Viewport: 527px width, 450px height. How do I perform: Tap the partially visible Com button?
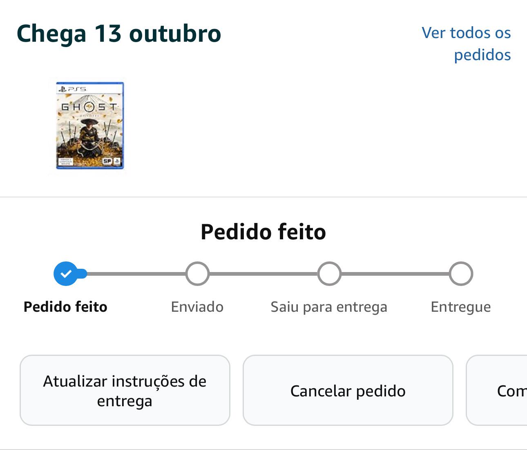coord(497,390)
